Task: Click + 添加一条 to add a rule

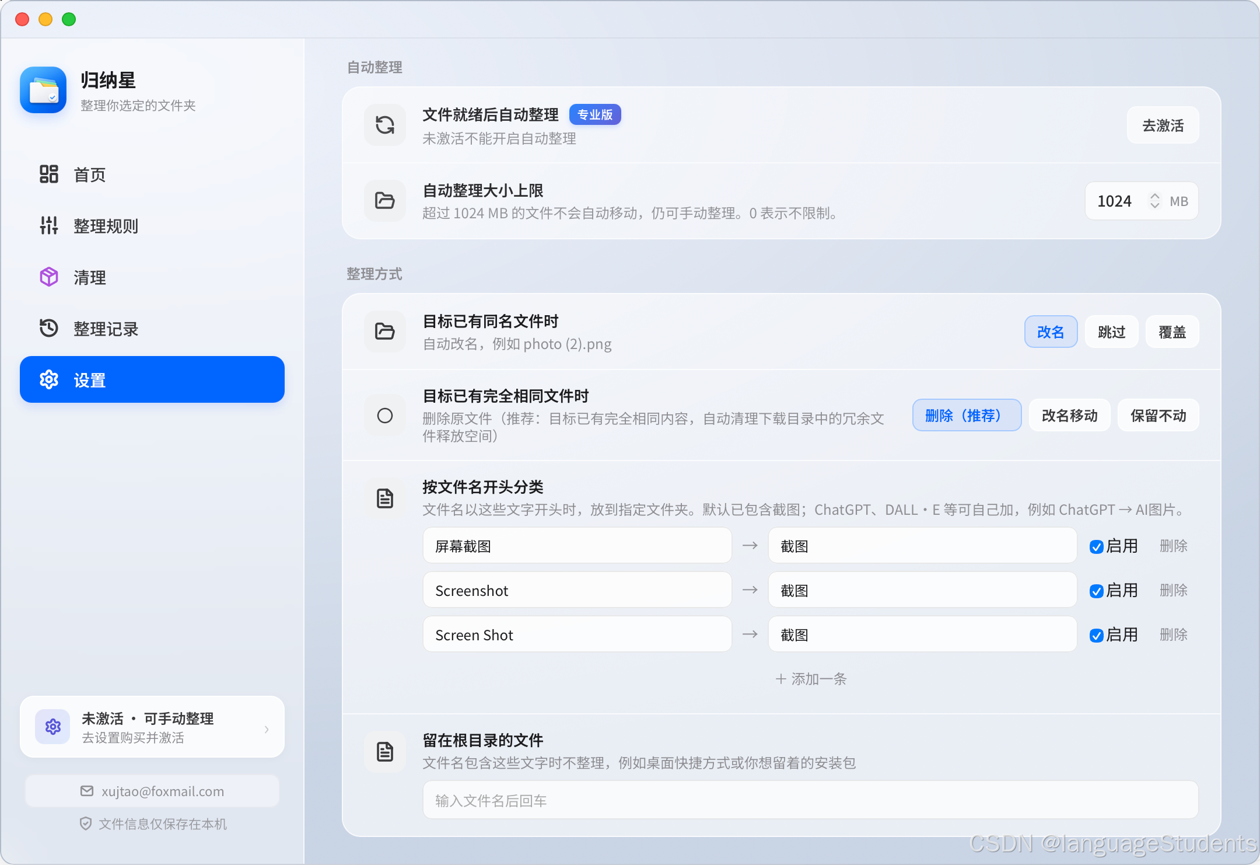Action: click(x=811, y=679)
